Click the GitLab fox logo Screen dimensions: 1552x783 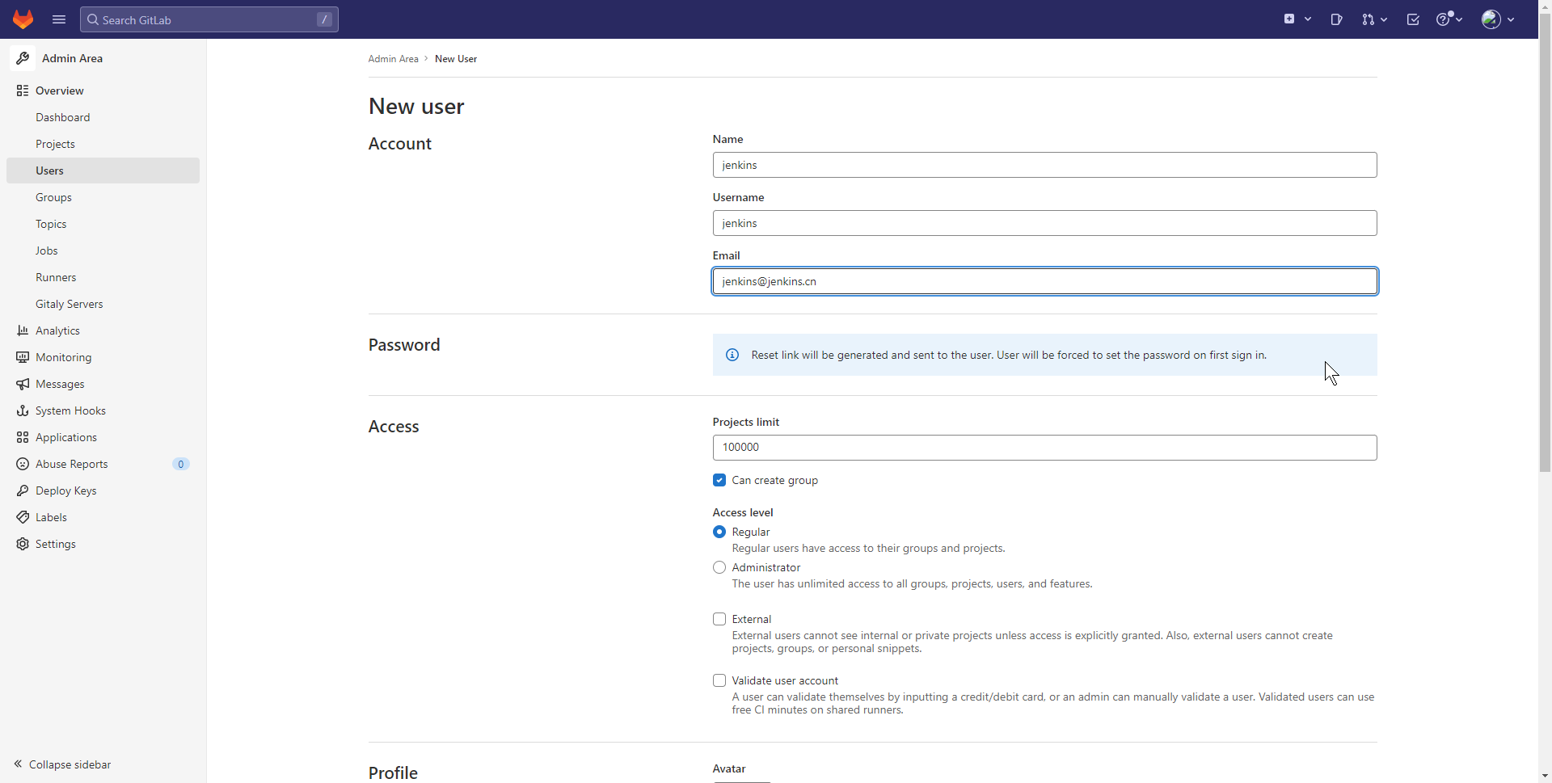23,19
